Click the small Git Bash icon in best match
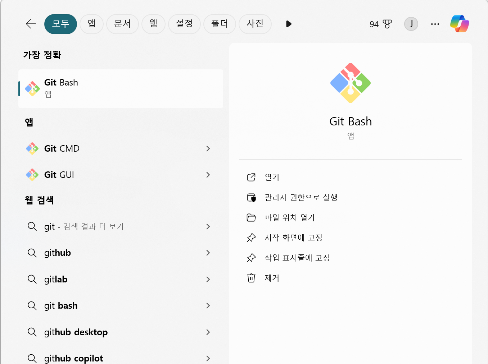 (x=32, y=89)
